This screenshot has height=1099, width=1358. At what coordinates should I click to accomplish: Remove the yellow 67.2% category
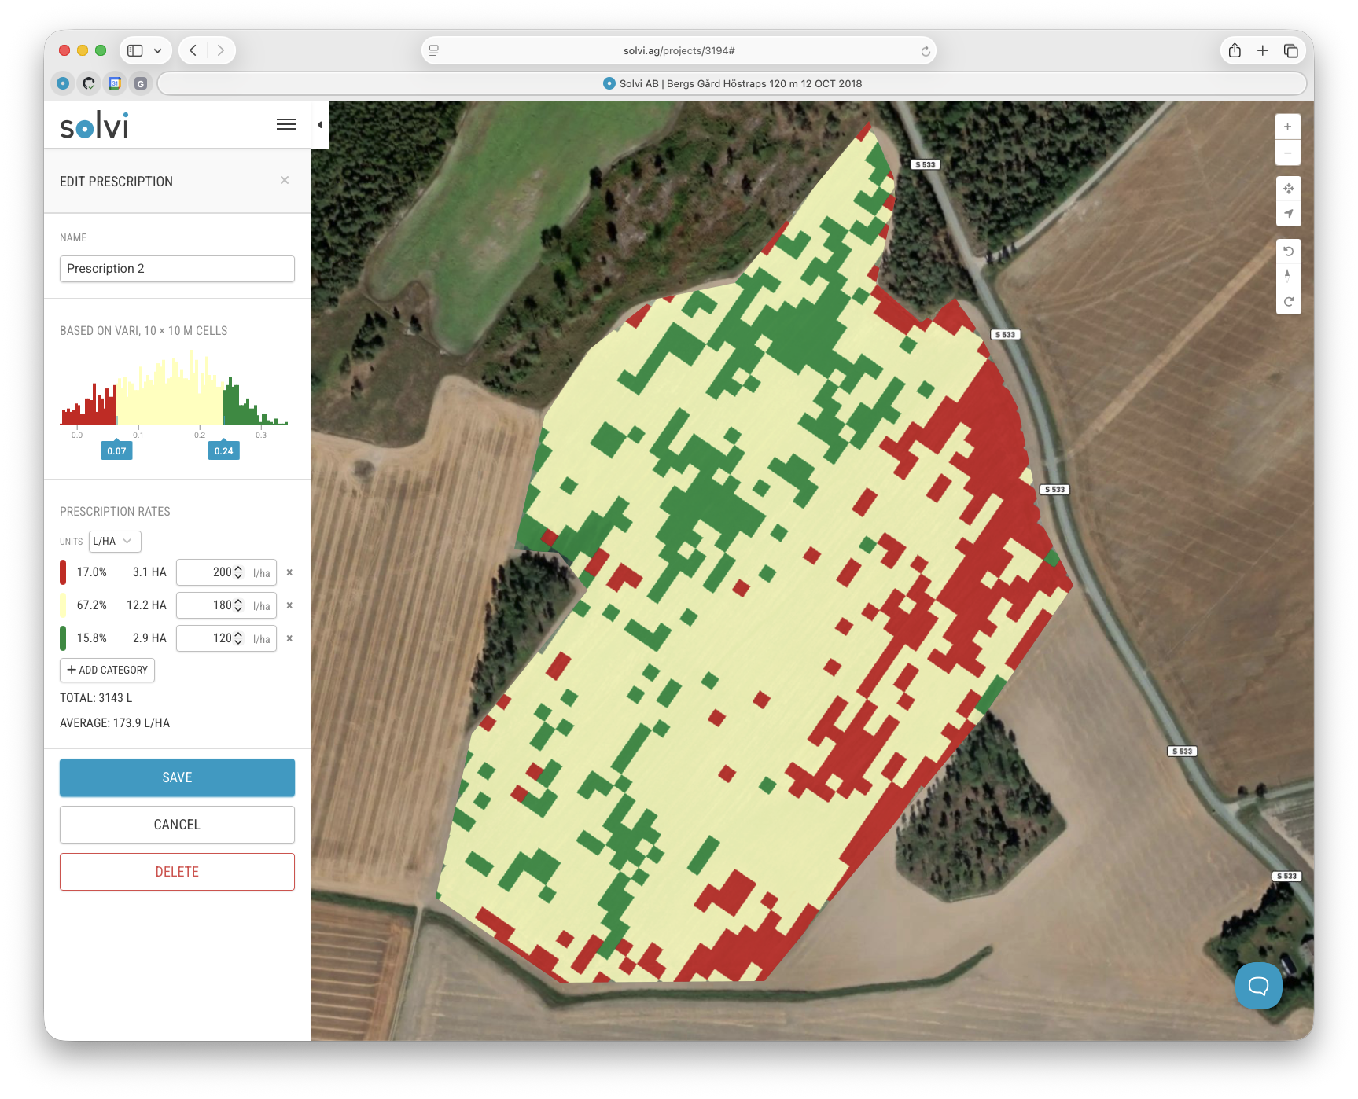point(289,605)
